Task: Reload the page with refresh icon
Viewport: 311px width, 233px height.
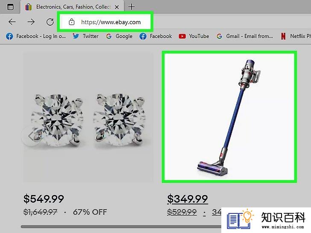Action: click(50, 22)
